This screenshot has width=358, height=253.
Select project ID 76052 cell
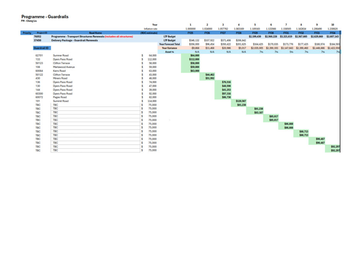[38, 36]
